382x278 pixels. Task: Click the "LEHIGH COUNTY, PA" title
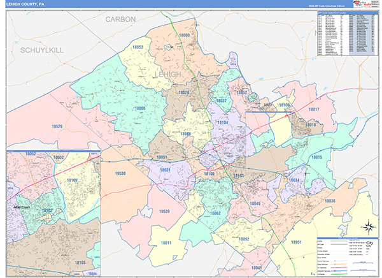click(x=25, y=4)
